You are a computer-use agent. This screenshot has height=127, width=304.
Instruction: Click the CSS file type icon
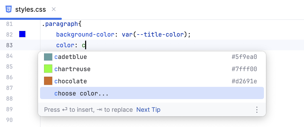[x=8, y=9]
